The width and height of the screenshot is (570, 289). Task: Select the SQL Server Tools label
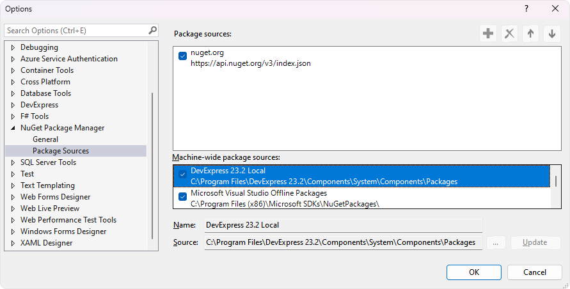(48, 162)
